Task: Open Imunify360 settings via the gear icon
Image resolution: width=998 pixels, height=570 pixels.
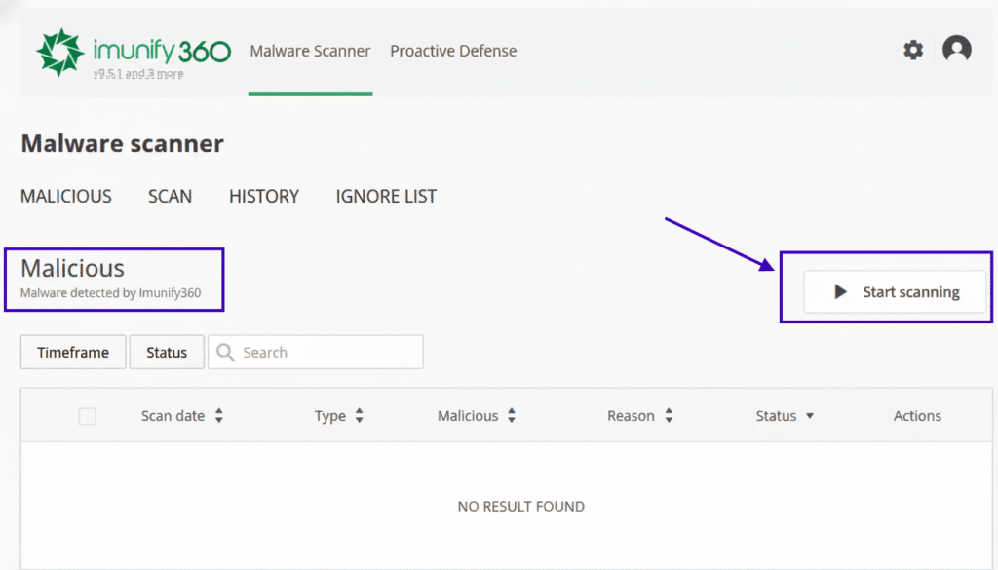Action: [x=913, y=50]
